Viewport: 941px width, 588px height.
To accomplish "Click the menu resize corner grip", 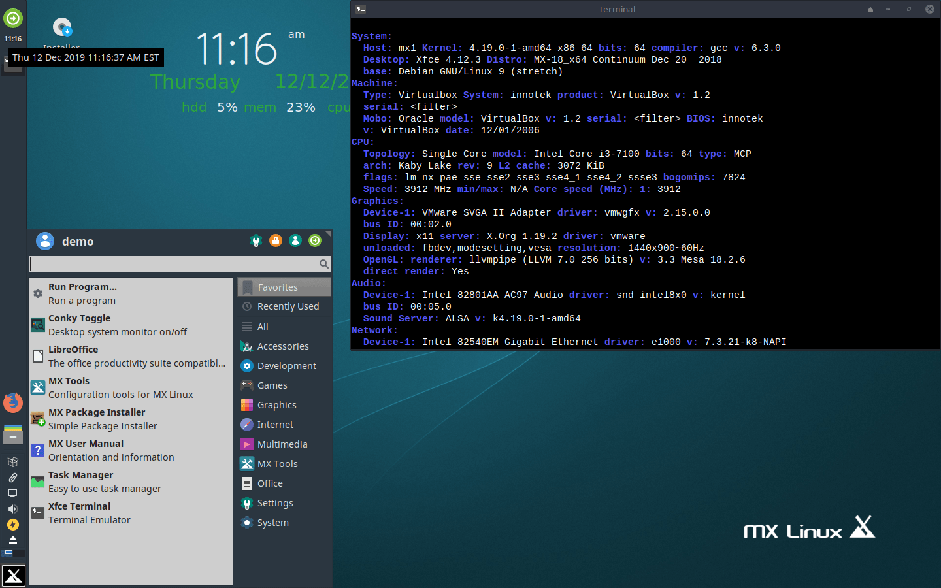I will pyautogui.click(x=329, y=233).
